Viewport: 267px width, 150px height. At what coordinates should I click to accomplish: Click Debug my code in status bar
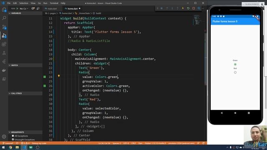(x=39, y=143)
